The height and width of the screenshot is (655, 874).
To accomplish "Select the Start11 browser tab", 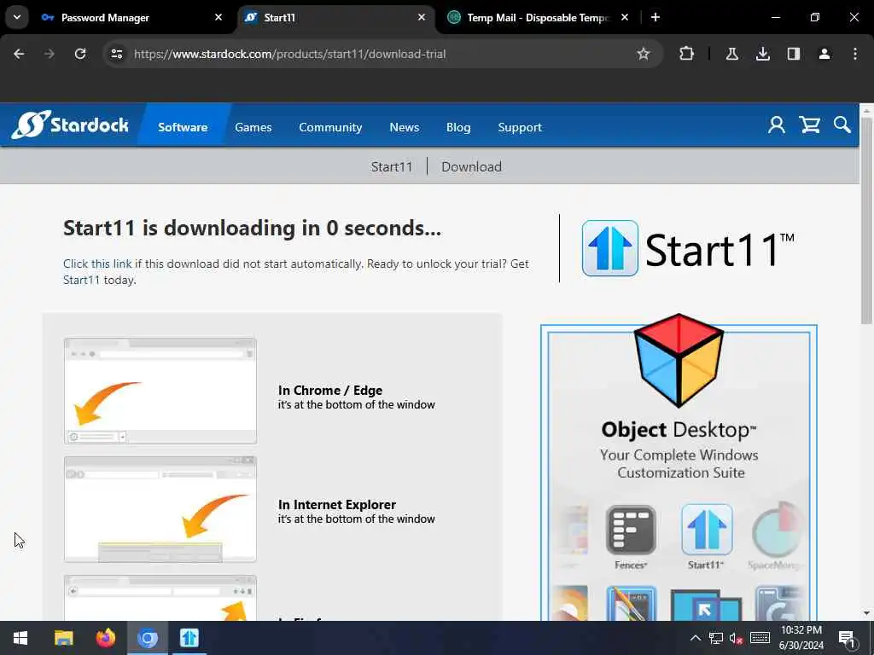I will (336, 17).
